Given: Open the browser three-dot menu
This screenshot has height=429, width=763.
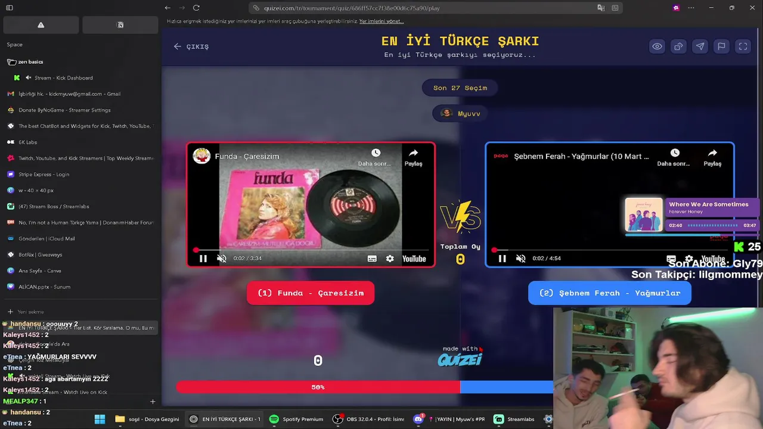Looking at the screenshot, I should (x=691, y=8).
